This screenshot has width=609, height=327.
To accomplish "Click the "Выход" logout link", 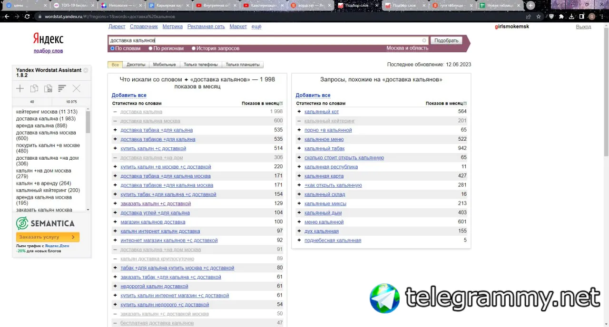I will pos(583,27).
